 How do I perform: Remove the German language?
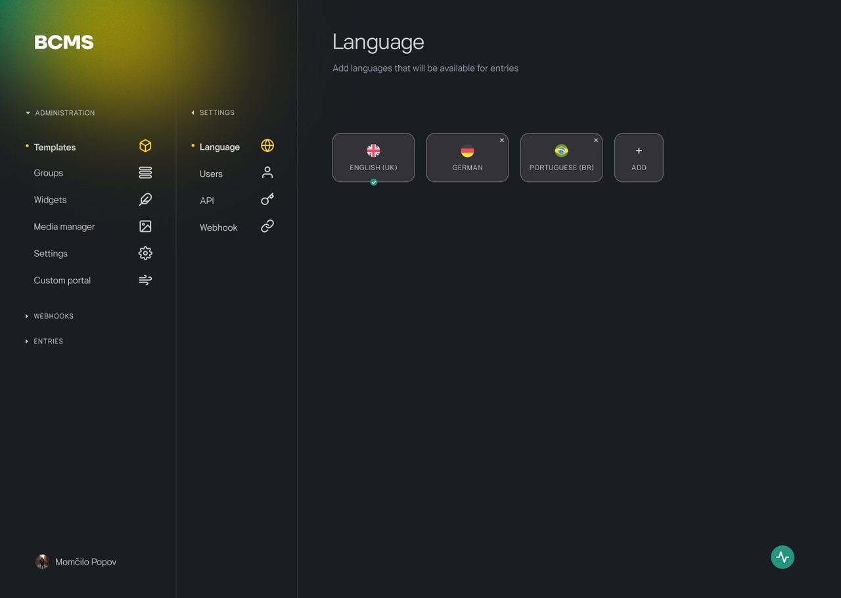pyautogui.click(x=502, y=140)
